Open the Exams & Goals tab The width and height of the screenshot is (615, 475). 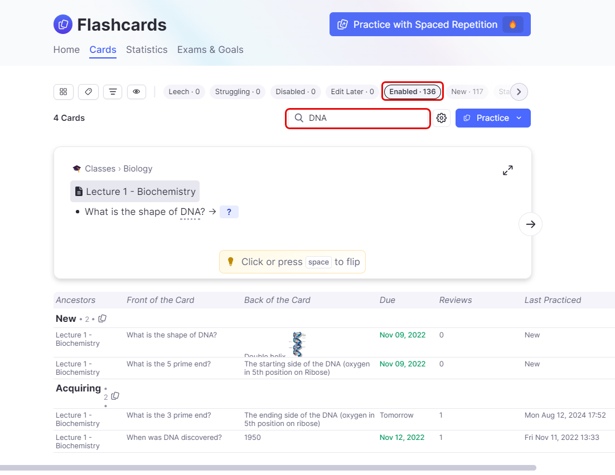click(210, 50)
